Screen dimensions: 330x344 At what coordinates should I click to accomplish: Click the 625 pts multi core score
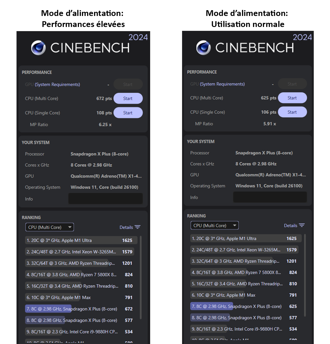pyautogui.click(x=268, y=98)
